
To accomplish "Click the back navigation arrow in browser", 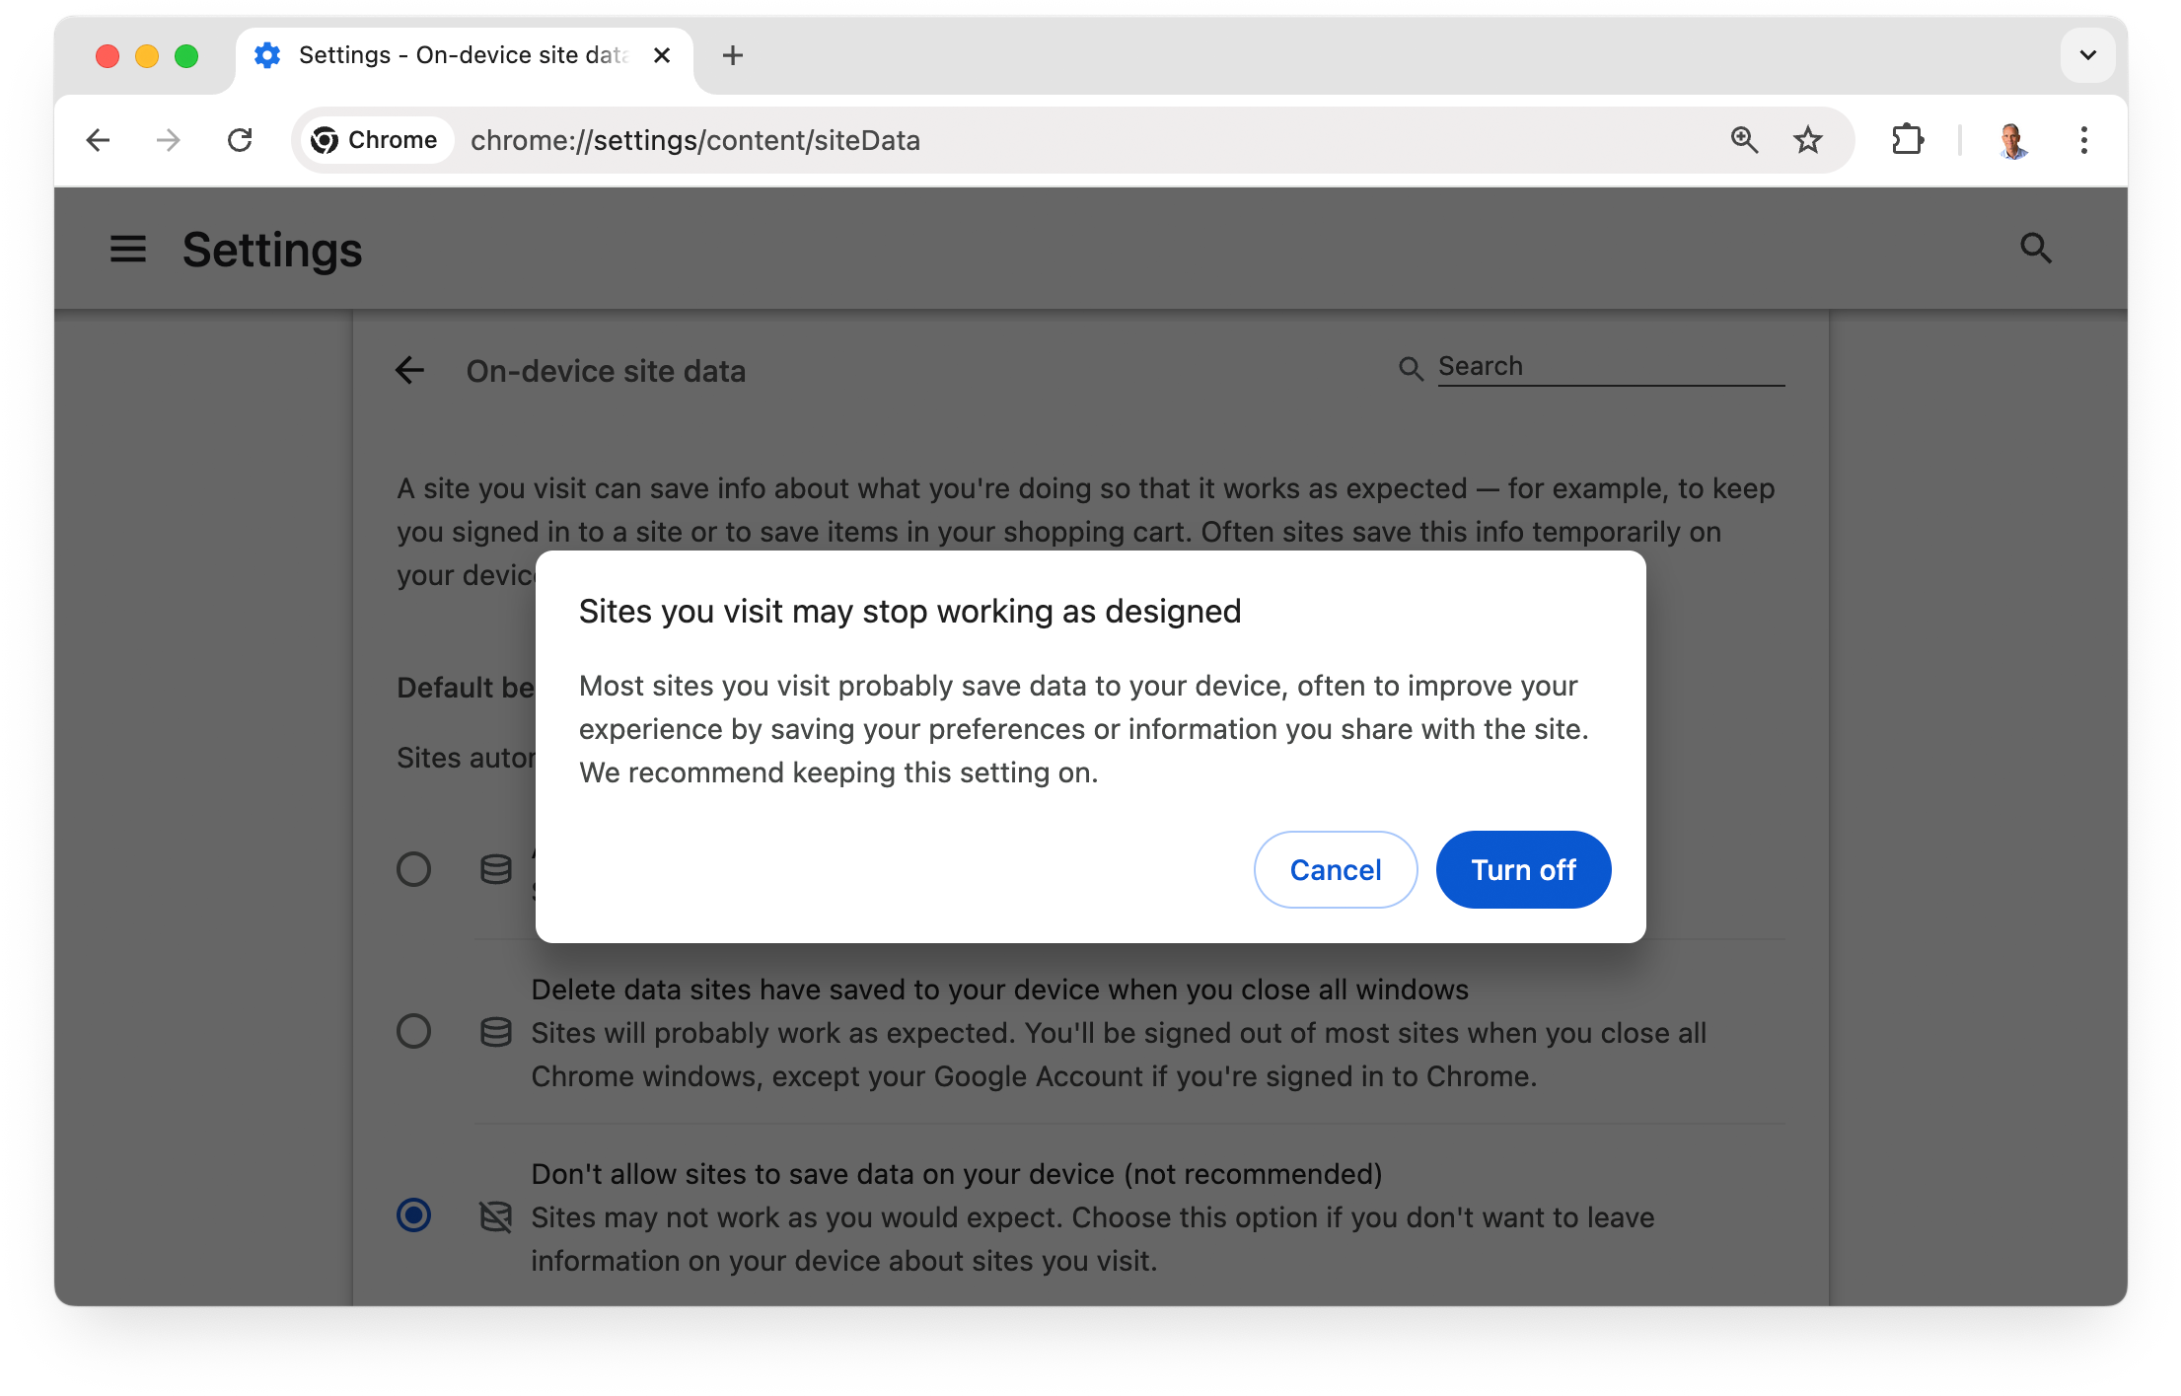I will tap(99, 140).
